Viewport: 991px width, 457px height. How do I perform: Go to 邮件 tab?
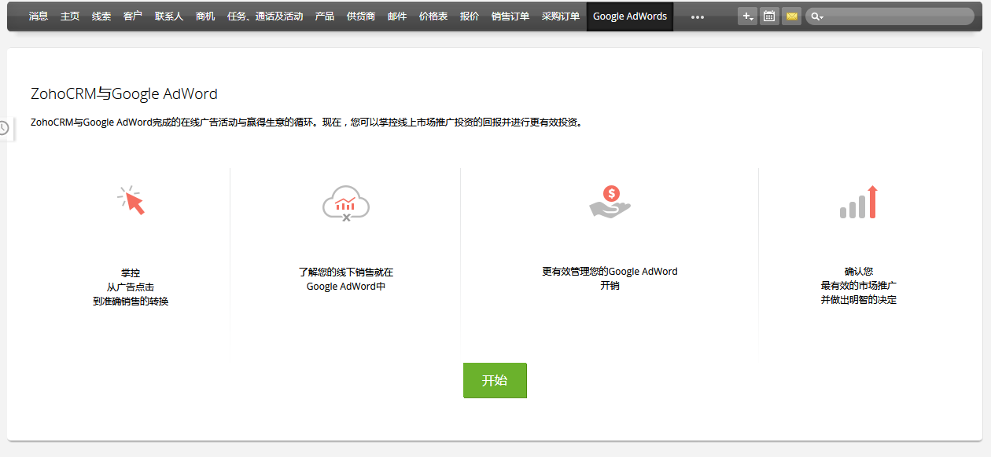397,16
